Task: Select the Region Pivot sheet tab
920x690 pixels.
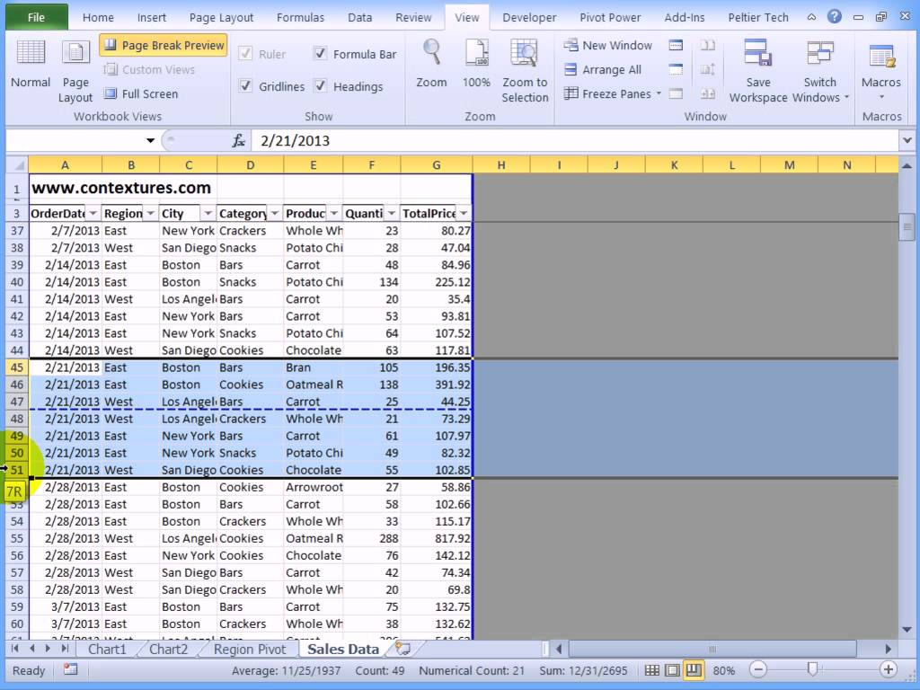Action: pos(249,649)
